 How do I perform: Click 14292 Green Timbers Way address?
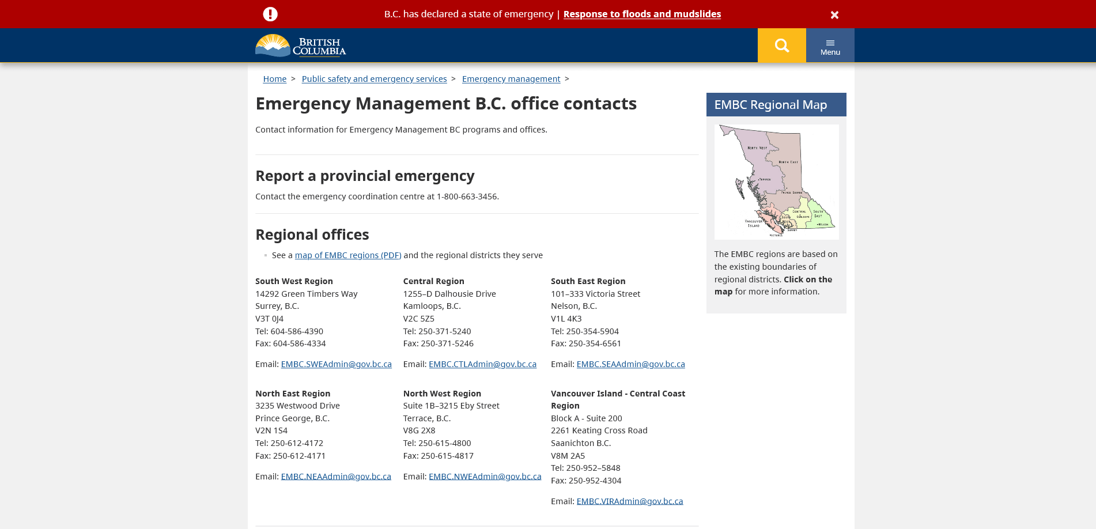tap(307, 294)
